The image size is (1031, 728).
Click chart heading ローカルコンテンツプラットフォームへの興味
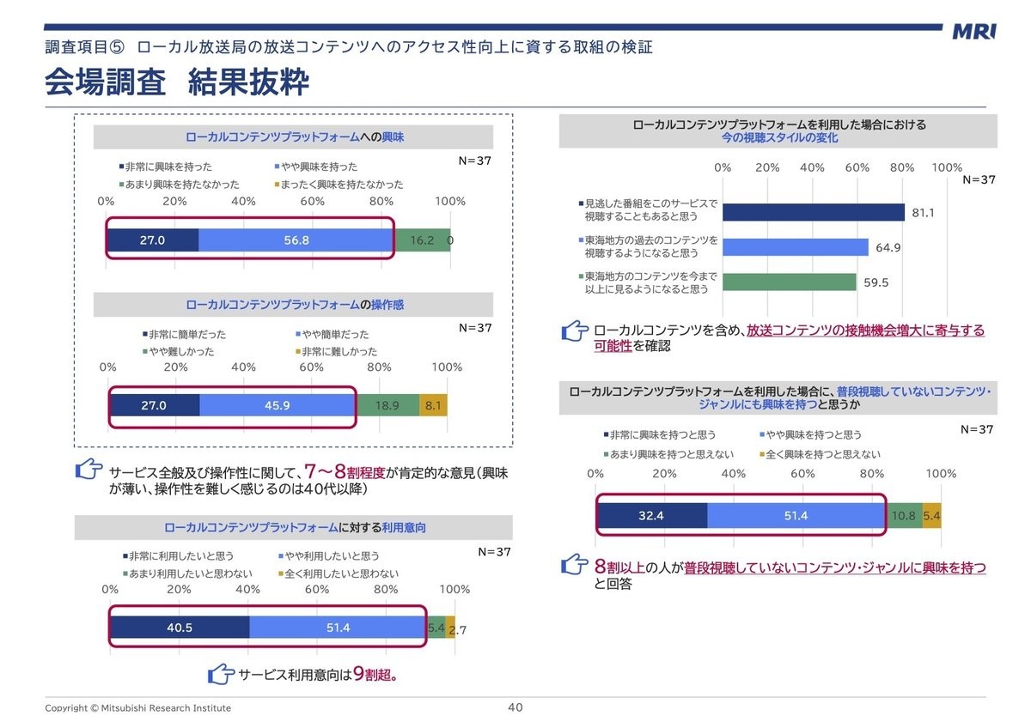(x=294, y=136)
